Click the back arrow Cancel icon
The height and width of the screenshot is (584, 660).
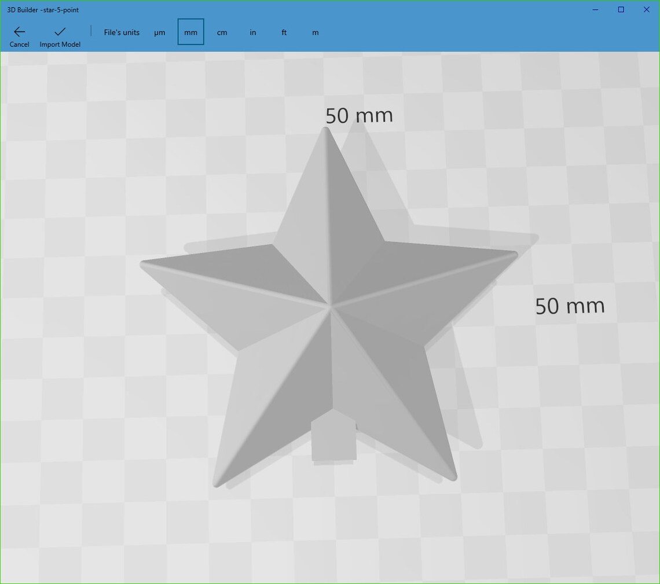[19, 32]
